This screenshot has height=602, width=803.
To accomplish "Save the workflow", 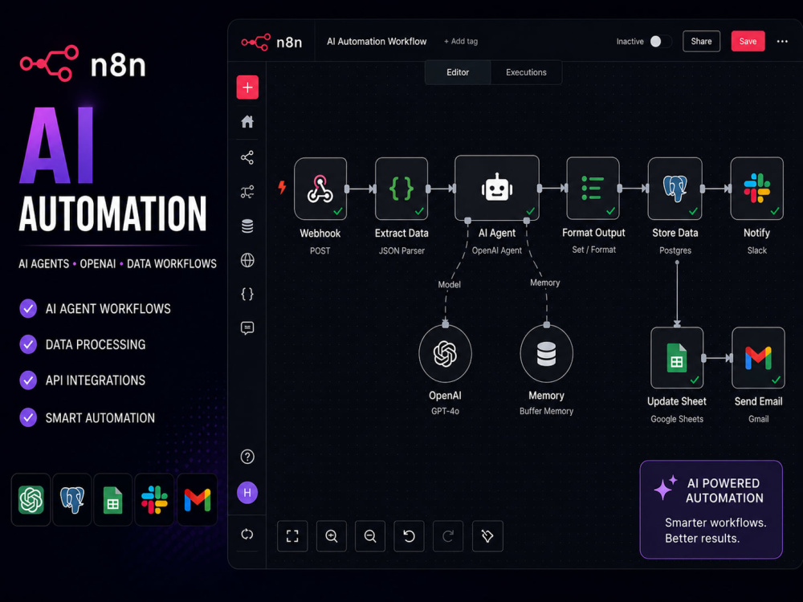I will (x=748, y=42).
